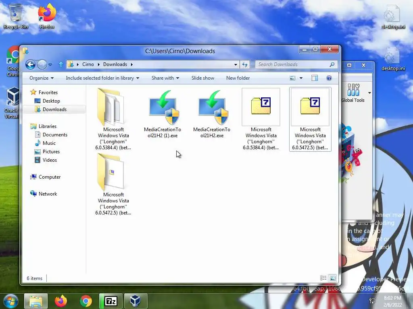Screen dimensions: 413x309
Task: Click the Cirno breadcrumb in address bar
Action: (88, 64)
